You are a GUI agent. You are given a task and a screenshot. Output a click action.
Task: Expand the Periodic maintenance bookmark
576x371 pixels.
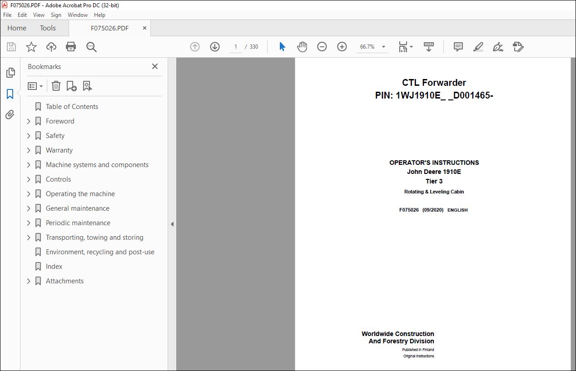click(29, 223)
